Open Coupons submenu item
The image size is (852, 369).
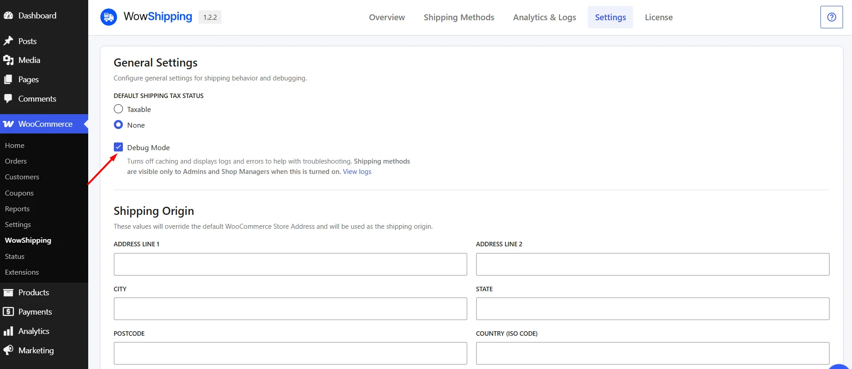point(19,193)
